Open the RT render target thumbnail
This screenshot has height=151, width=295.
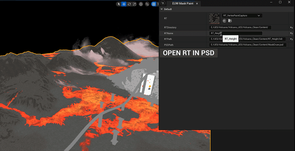[214, 18]
